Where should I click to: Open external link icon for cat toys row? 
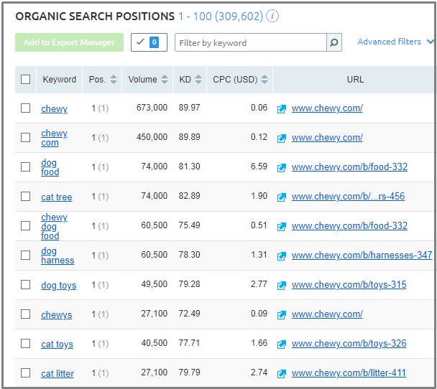pos(282,345)
